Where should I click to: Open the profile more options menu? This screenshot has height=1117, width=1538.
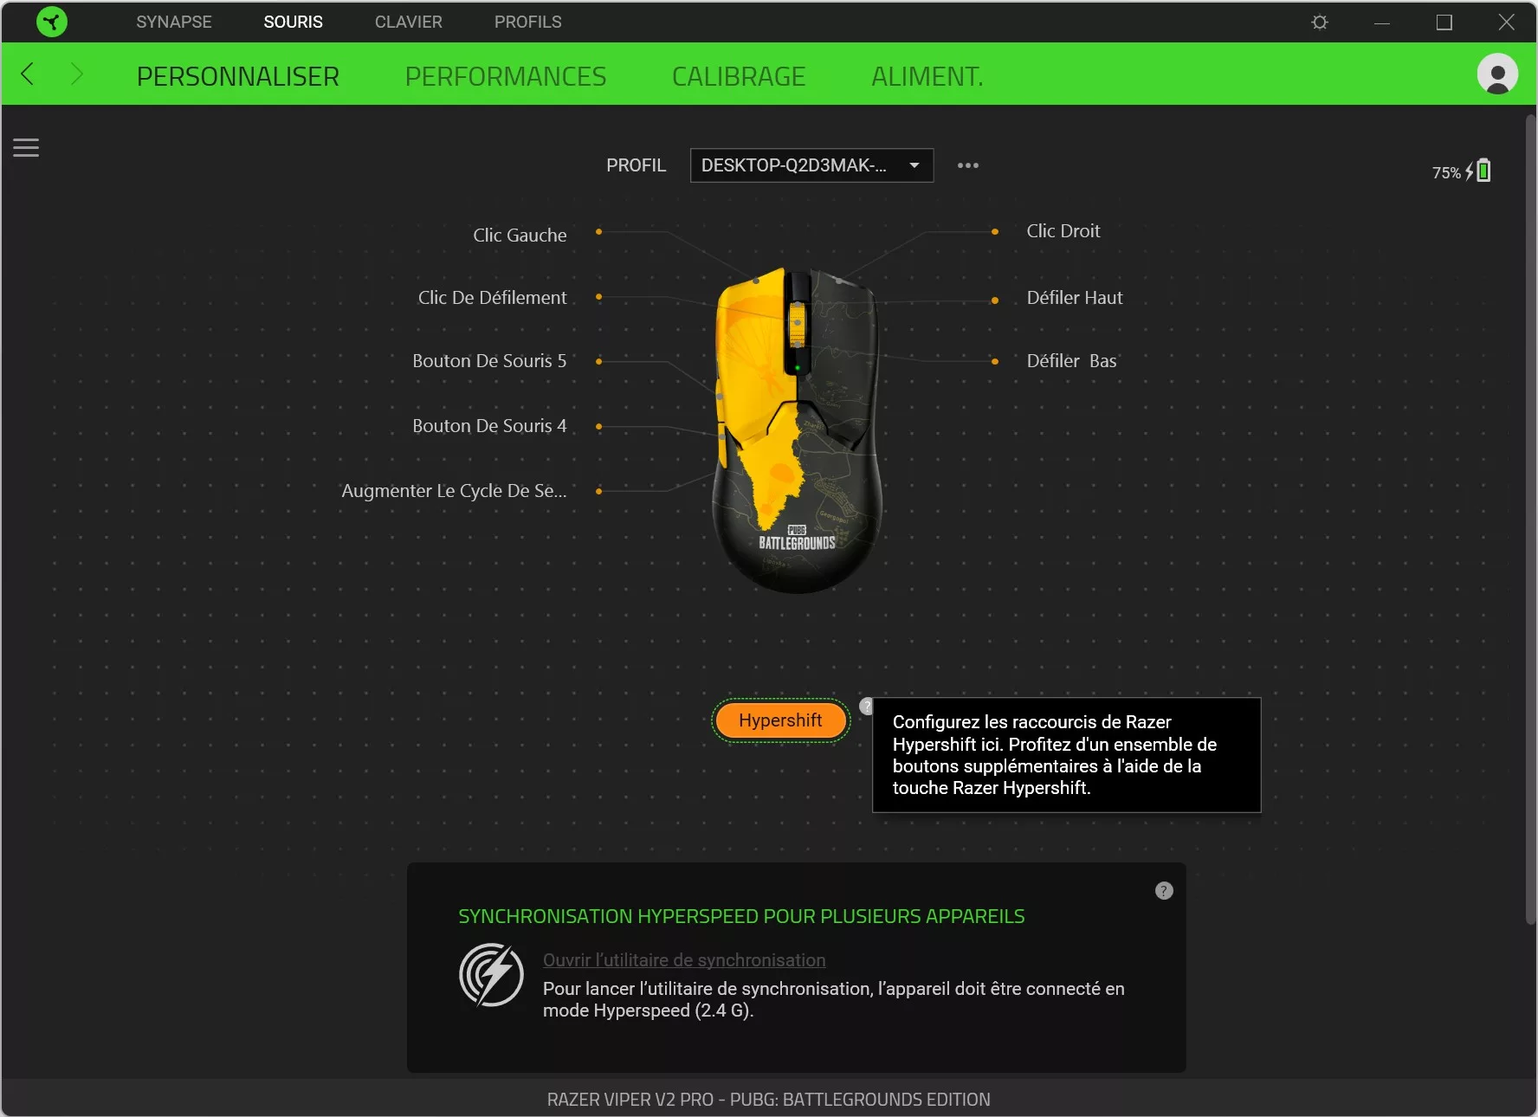pos(967,165)
